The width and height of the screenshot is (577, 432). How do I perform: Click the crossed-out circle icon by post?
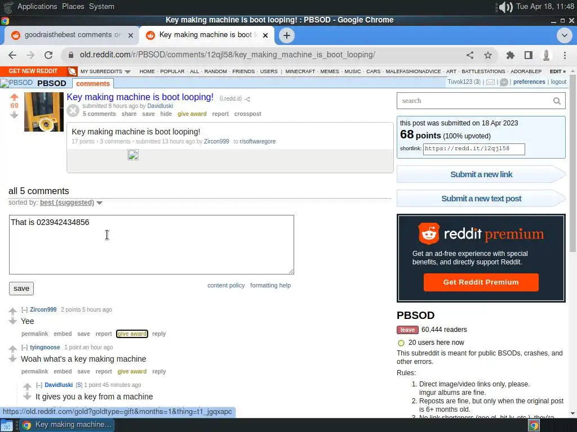pos(73,110)
